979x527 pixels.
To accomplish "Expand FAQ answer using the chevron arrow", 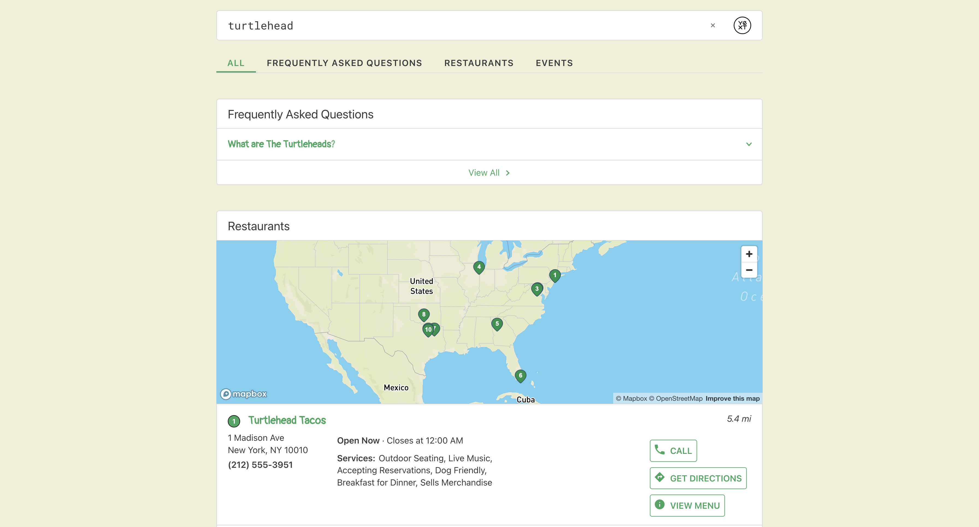I will [x=749, y=144].
